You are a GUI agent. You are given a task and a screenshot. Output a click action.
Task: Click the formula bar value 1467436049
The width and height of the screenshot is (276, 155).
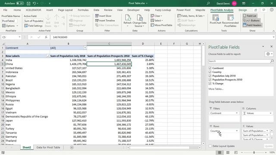(60, 37)
